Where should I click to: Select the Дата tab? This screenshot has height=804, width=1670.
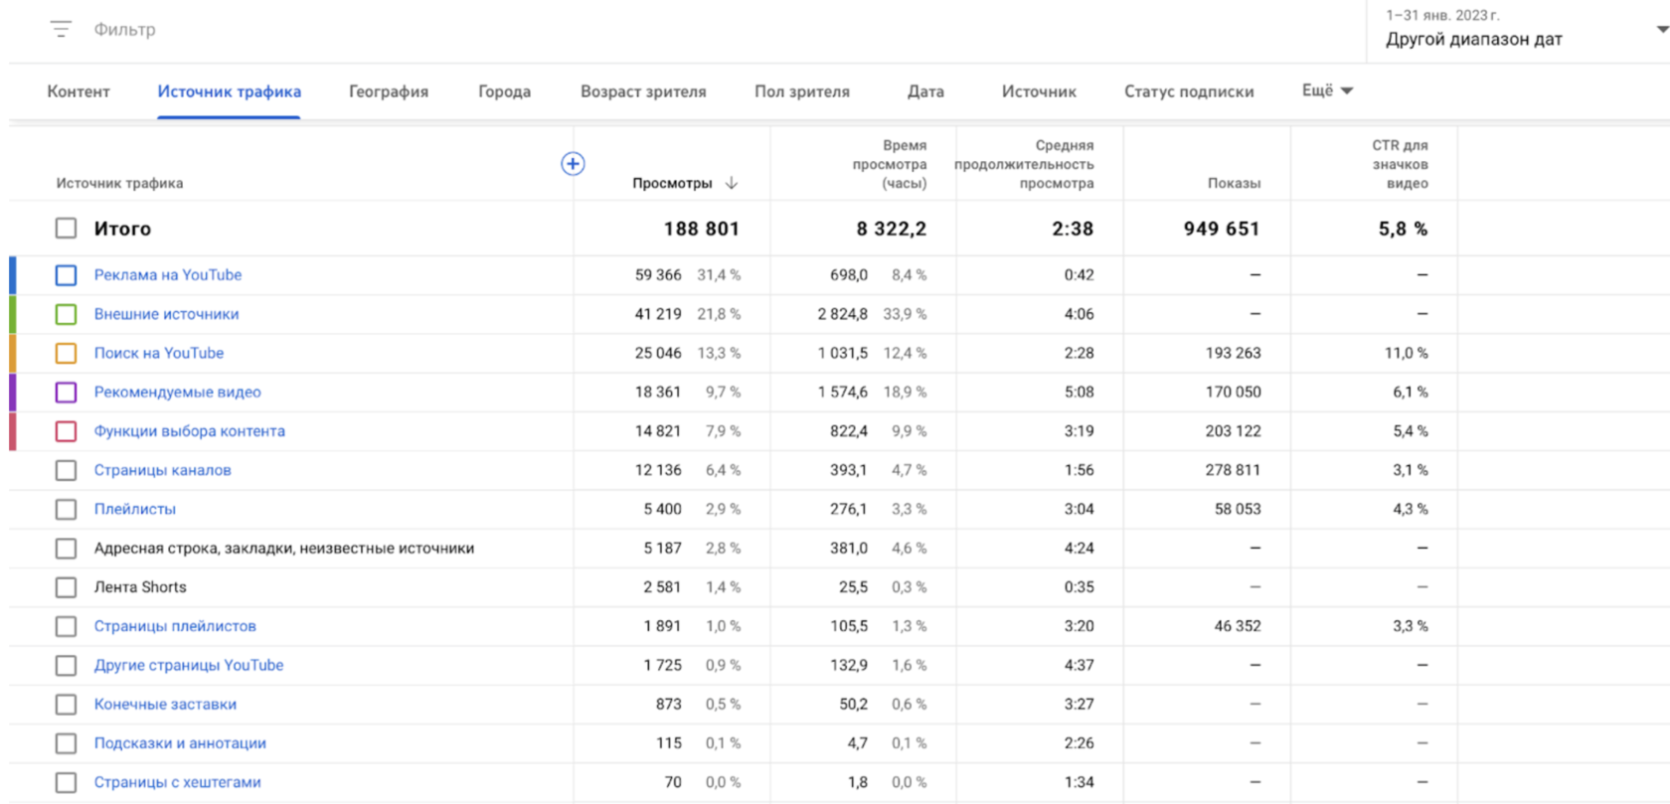[x=925, y=91]
